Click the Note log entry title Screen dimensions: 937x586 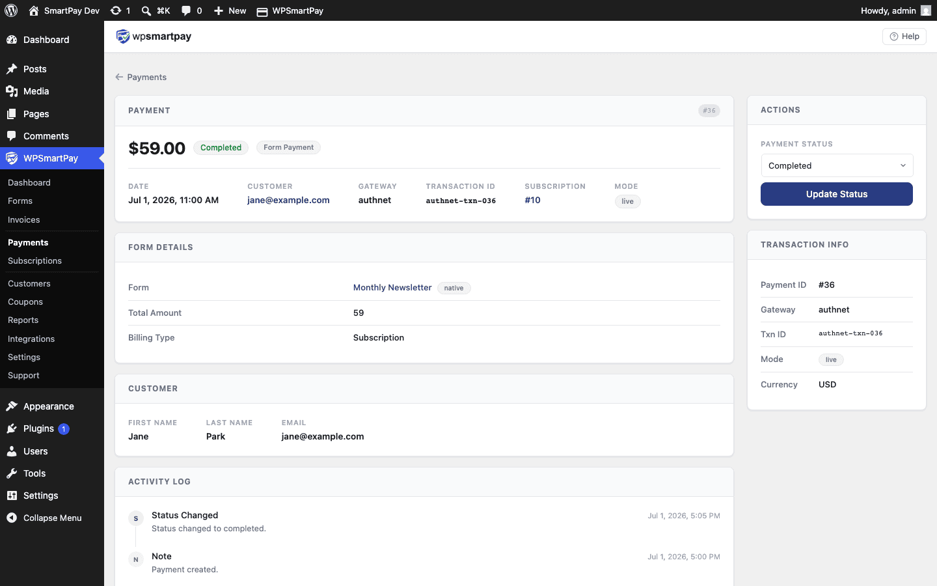[x=161, y=556]
